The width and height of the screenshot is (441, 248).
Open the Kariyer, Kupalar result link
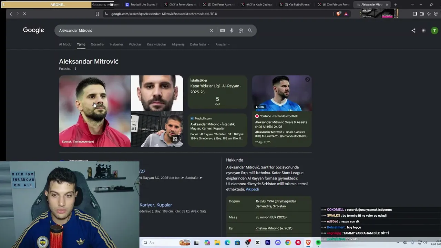coord(156,205)
